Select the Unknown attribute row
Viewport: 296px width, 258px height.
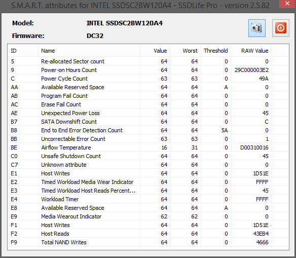tap(148, 165)
